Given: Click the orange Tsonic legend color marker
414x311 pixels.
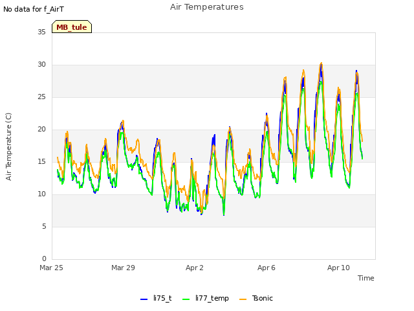Looking at the screenshot, I should coord(243,299).
